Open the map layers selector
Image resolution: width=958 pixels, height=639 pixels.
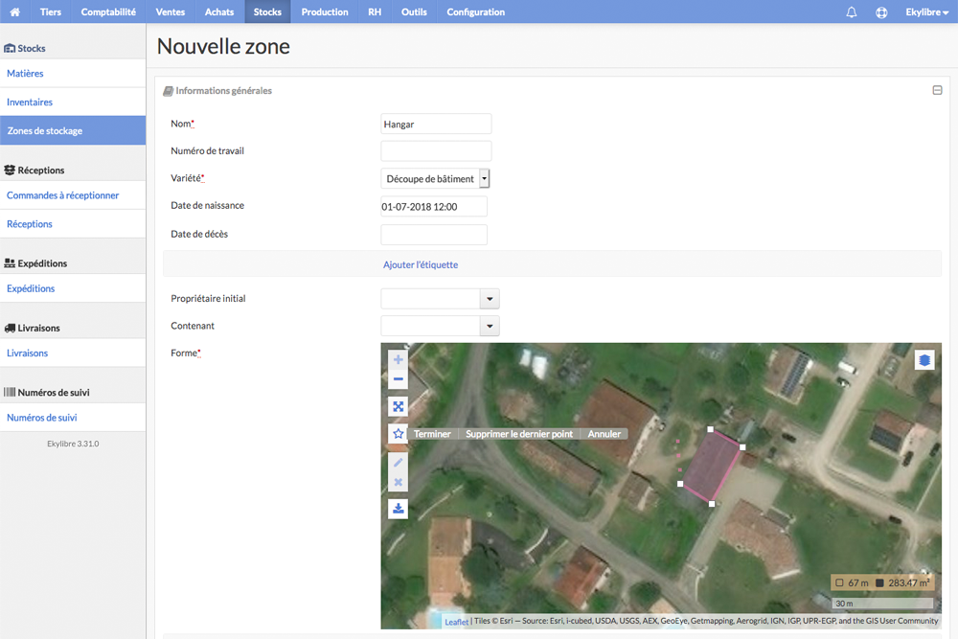coord(924,360)
